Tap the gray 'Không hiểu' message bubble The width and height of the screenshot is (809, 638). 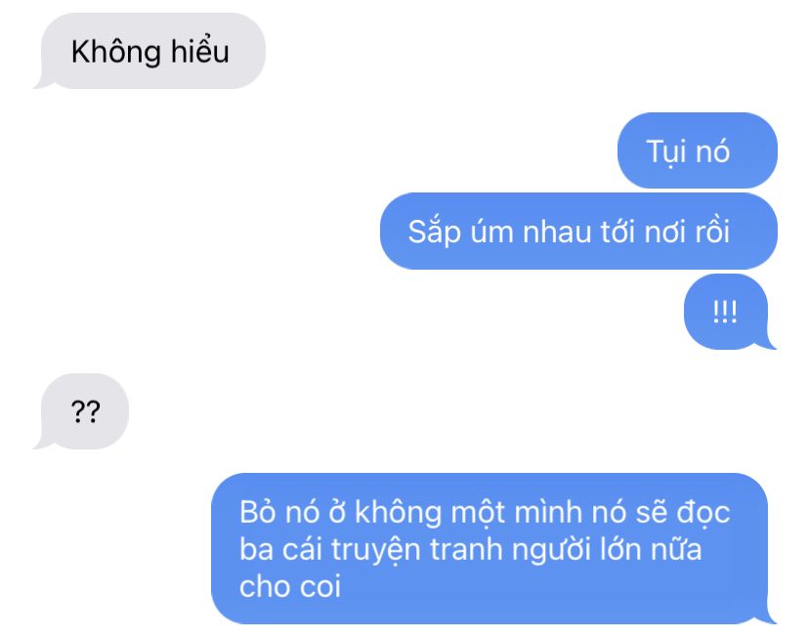pos(149,51)
